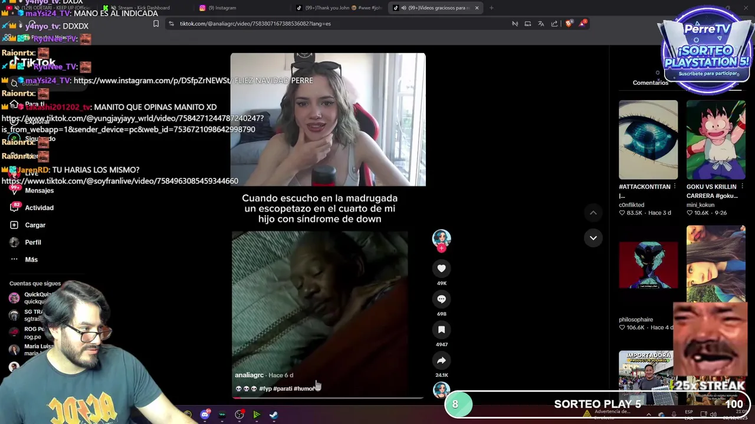
Task: Open Cargar upload option in sidebar
Action: pos(35,225)
